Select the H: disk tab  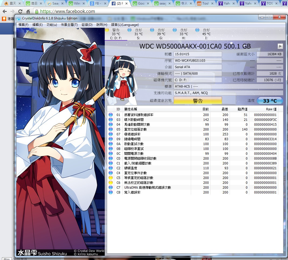[x=184, y=34]
